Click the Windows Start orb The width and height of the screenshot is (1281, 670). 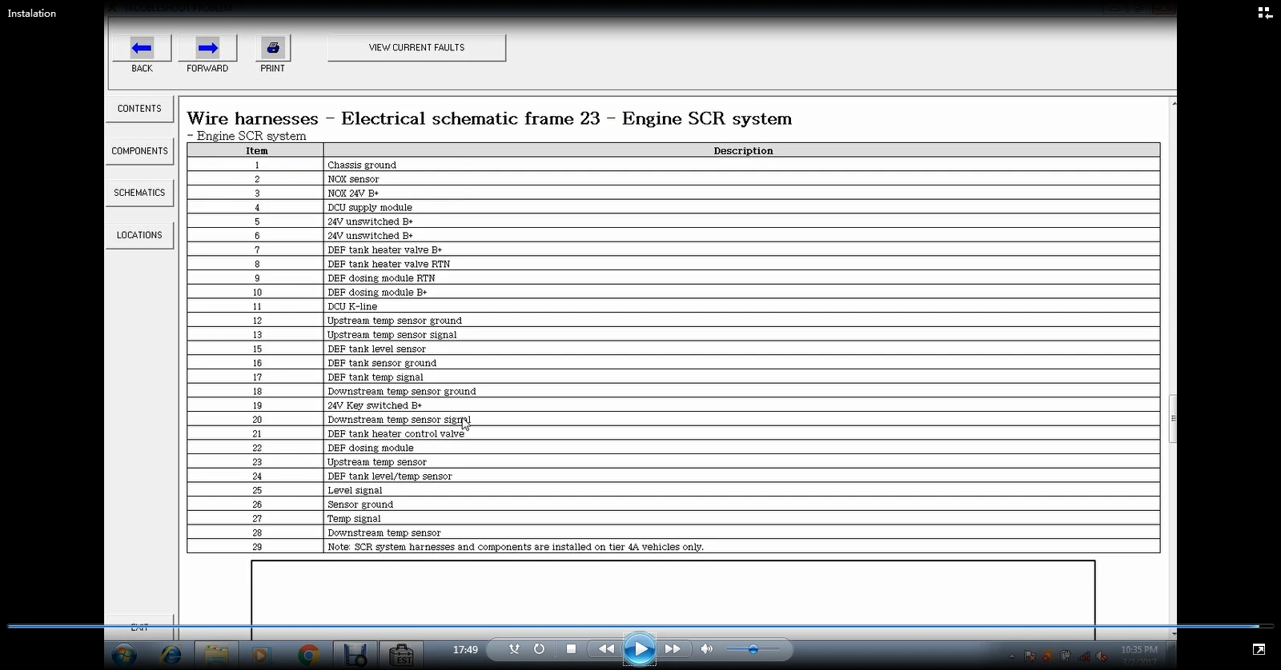click(123, 655)
